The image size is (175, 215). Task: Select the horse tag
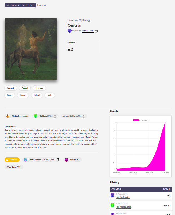click(x=10, y=95)
